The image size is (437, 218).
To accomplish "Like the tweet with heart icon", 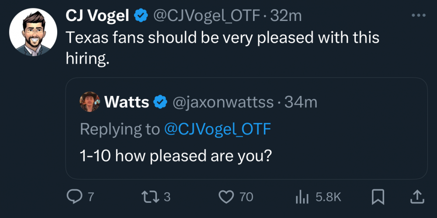I will [x=226, y=197].
